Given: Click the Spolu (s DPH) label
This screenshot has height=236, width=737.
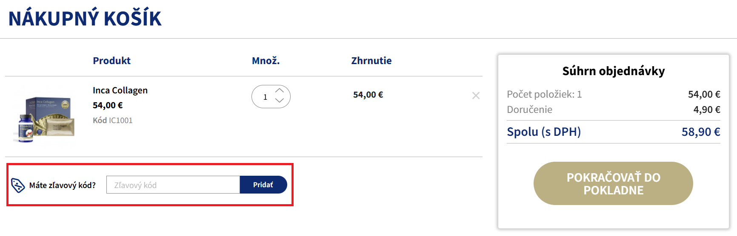Looking at the screenshot, I should pos(544,132).
